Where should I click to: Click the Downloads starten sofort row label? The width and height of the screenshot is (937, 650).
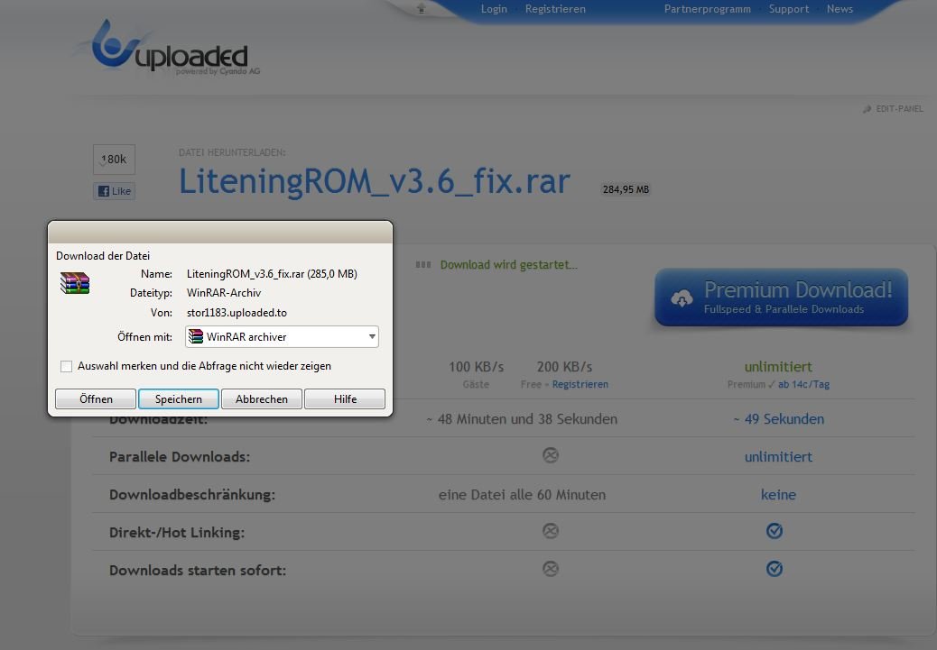pyautogui.click(x=197, y=570)
